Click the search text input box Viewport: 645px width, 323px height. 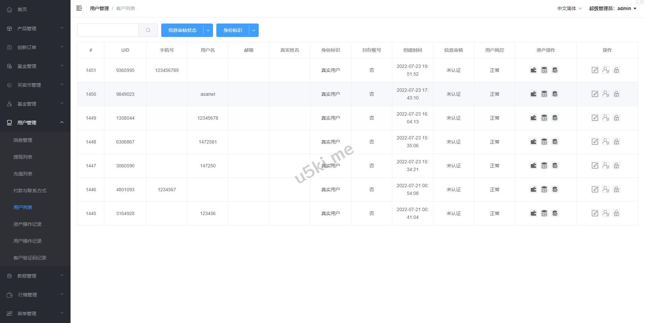coord(108,30)
